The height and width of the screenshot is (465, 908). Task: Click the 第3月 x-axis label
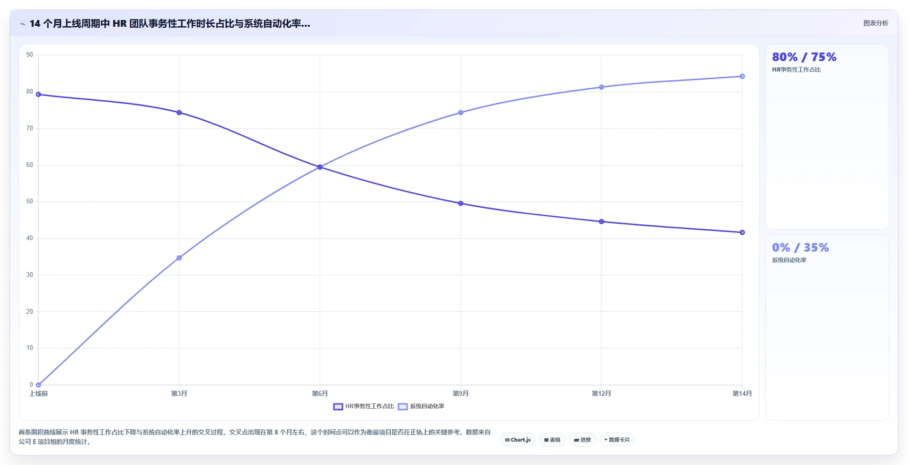click(179, 394)
